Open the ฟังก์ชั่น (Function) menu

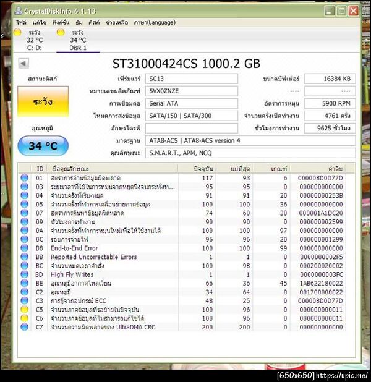point(61,22)
